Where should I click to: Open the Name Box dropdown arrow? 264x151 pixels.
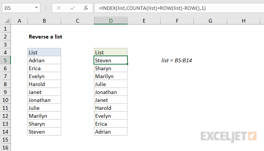pos(36,8)
